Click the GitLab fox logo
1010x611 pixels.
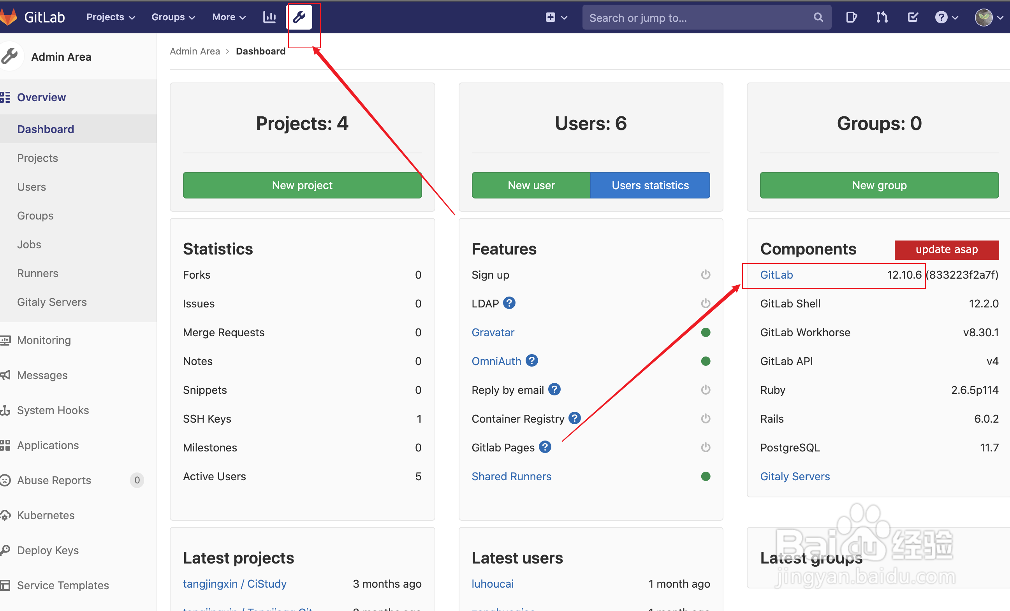click(x=9, y=17)
